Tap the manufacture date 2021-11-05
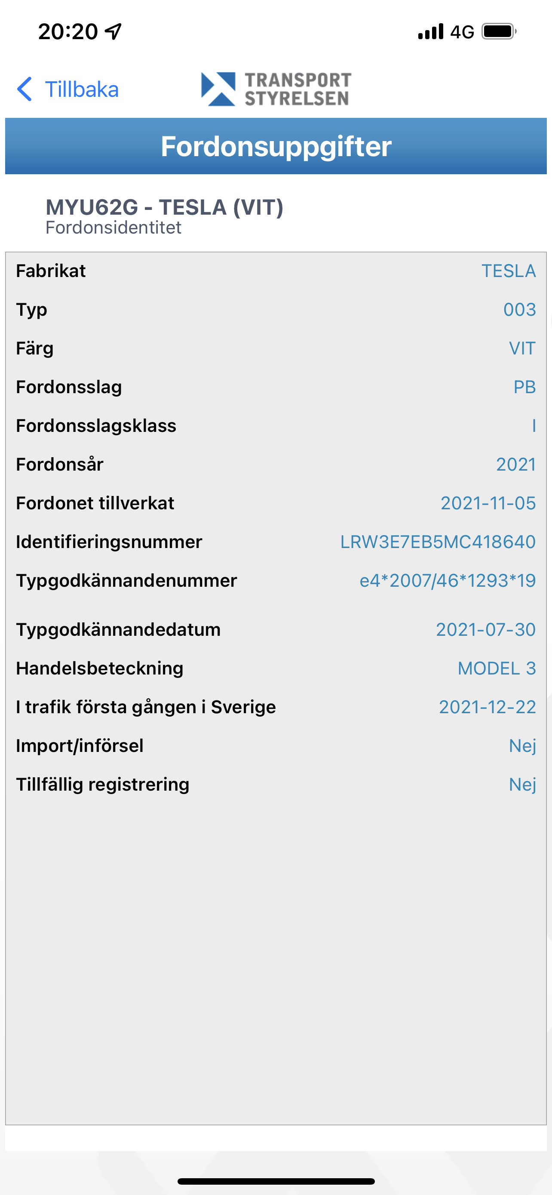Image resolution: width=552 pixels, height=1195 pixels. click(x=488, y=503)
